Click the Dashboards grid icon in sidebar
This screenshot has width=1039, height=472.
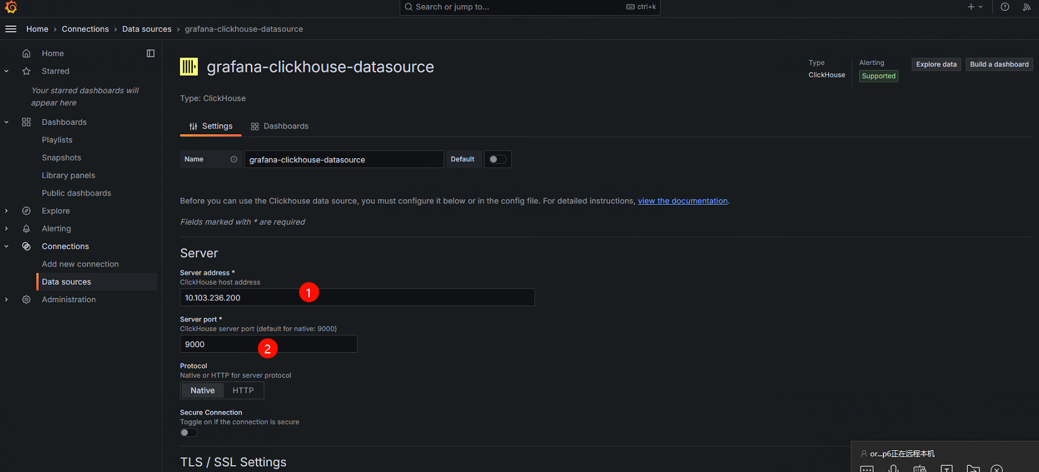tap(26, 122)
